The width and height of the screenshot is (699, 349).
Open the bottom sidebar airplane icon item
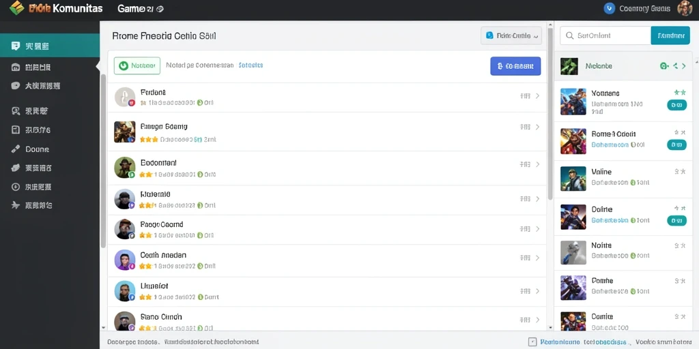[31, 205]
